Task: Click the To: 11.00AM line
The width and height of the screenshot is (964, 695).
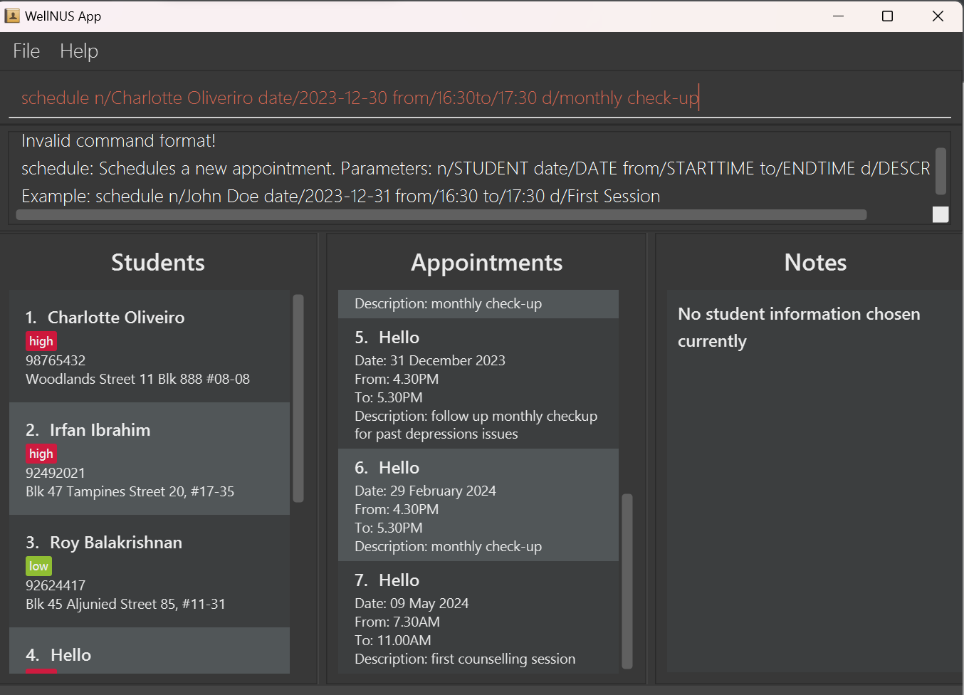Action: pos(393,640)
